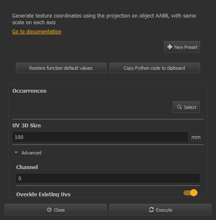This screenshot has width=216, height=220.
Task: Focus the Channel value field
Action: click(108, 178)
